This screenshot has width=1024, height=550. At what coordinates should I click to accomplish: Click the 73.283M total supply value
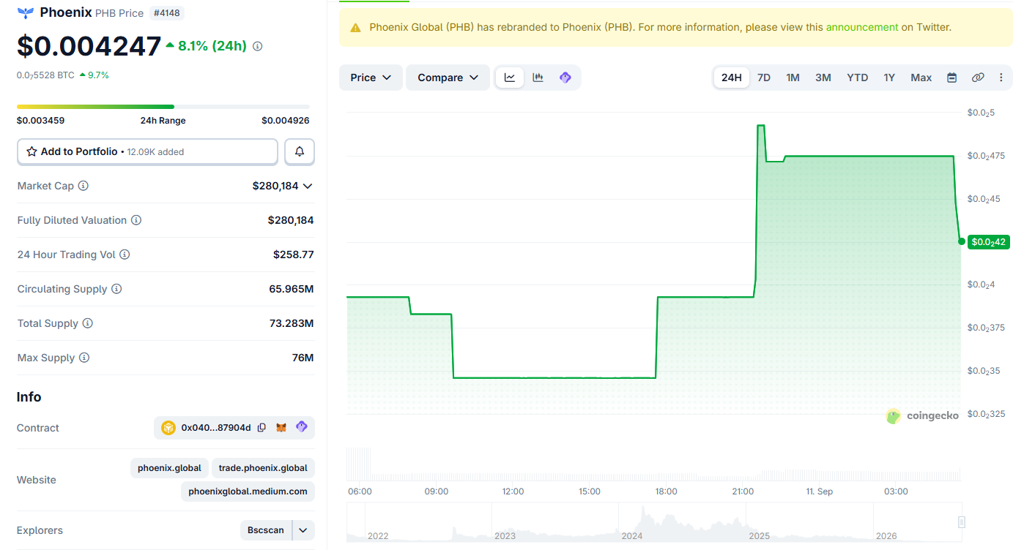(292, 323)
